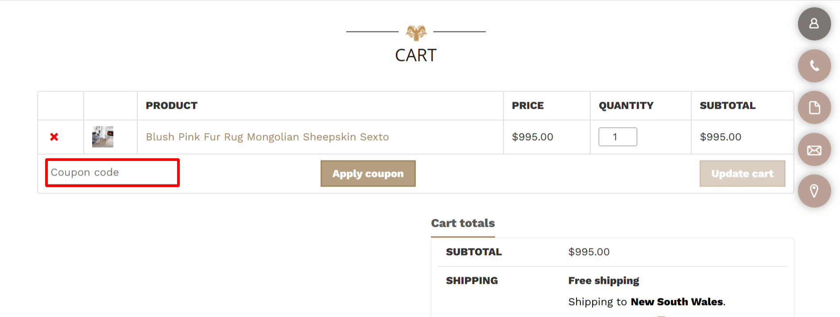This screenshot has height=317, width=840.
Task: Click the product thumbnail image
Action: coord(102,136)
